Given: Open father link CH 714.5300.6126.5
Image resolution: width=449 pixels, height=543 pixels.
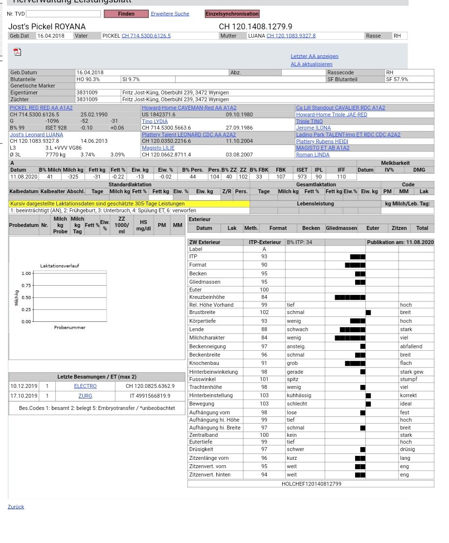Looking at the screenshot, I should [146, 36].
